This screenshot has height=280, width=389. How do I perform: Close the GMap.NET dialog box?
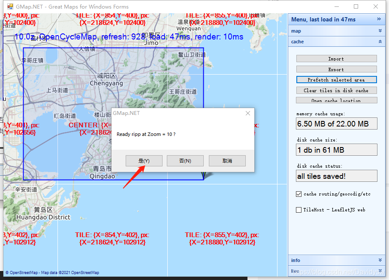pyautogui.click(x=247, y=113)
